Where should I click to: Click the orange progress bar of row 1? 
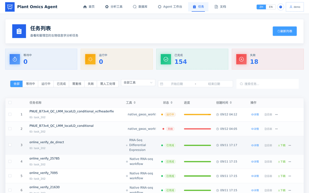click(197, 114)
